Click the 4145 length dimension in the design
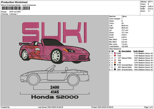Image resolution: width=154 pixels, height=109 pixels. pyautogui.click(x=55, y=92)
